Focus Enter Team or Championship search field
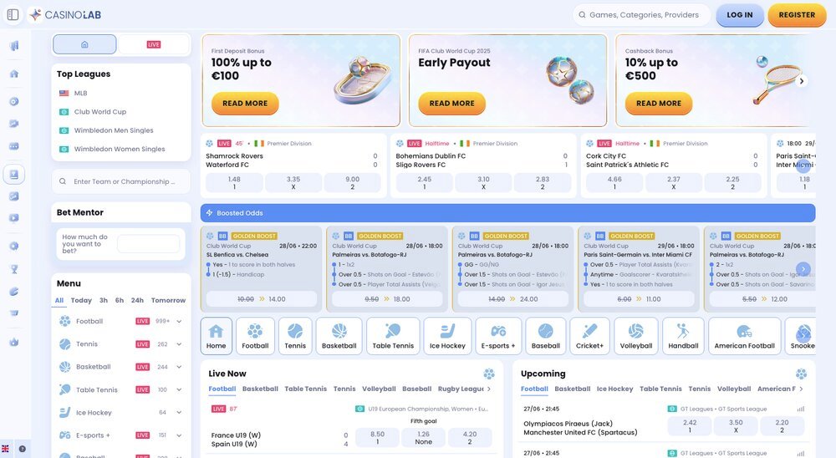Image resolution: width=836 pixels, height=458 pixels. click(x=121, y=181)
